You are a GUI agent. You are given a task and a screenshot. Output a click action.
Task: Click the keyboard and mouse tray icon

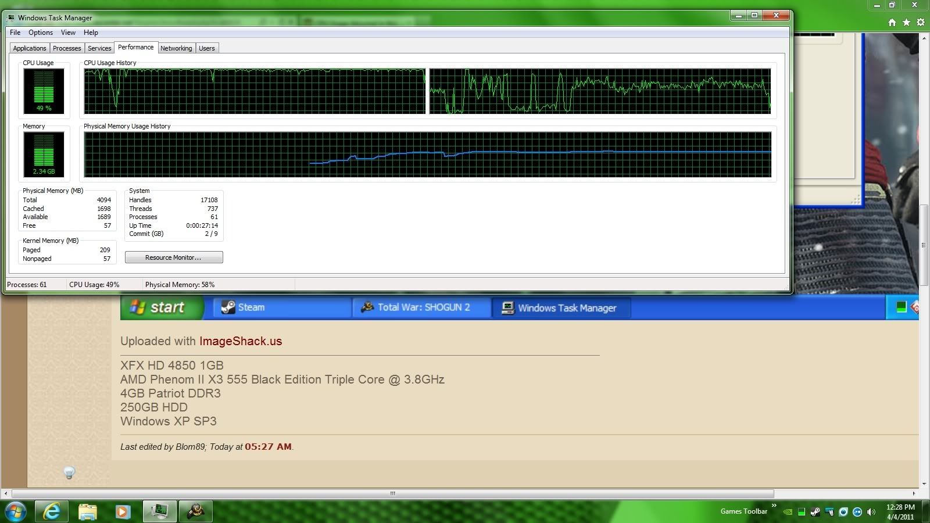tap(829, 512)
